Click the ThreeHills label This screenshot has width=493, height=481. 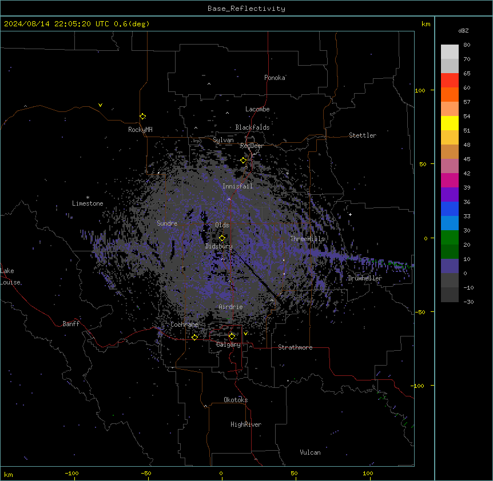pos(307,239)
